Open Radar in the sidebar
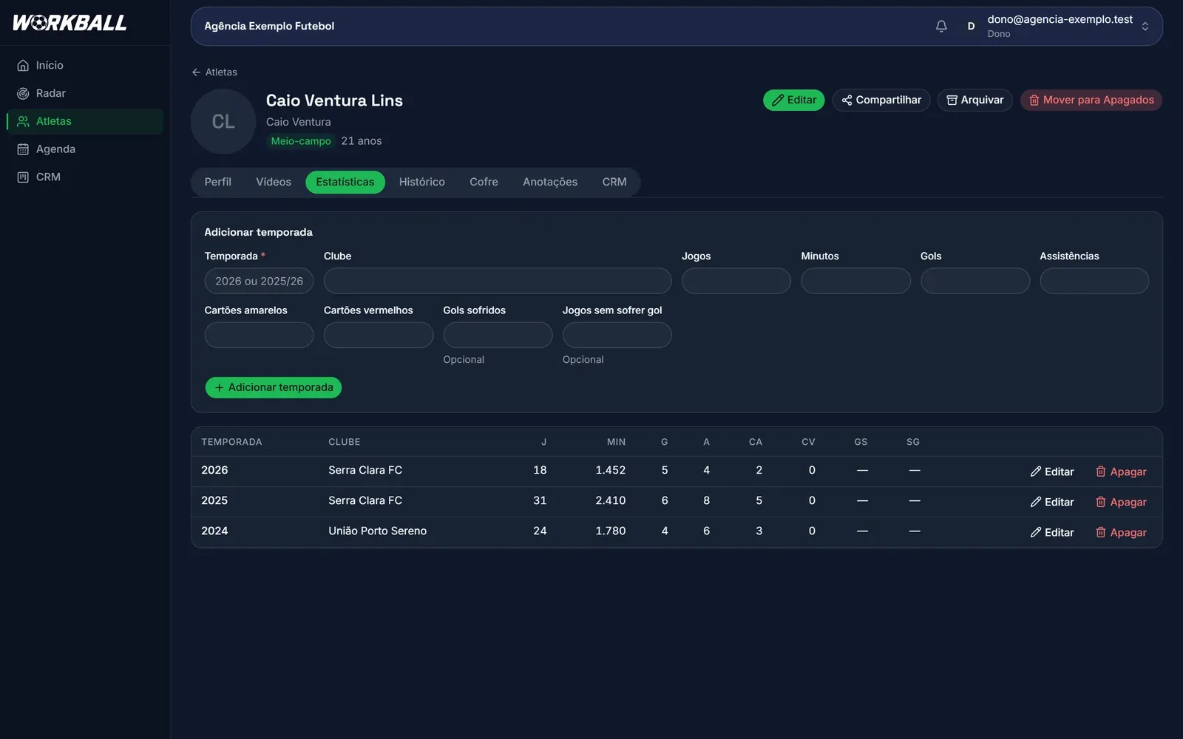This screenshot has height=739, width=1183. [85, 93]
